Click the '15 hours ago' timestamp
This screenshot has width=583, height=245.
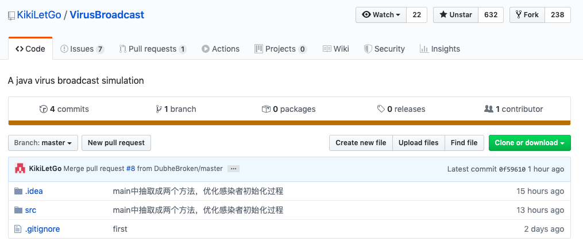click(540, 191)
